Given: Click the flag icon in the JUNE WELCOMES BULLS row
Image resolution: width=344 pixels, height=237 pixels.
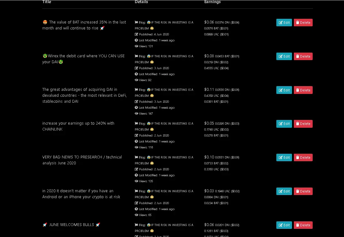Looking at the screenshot, I should pos(136,225).
